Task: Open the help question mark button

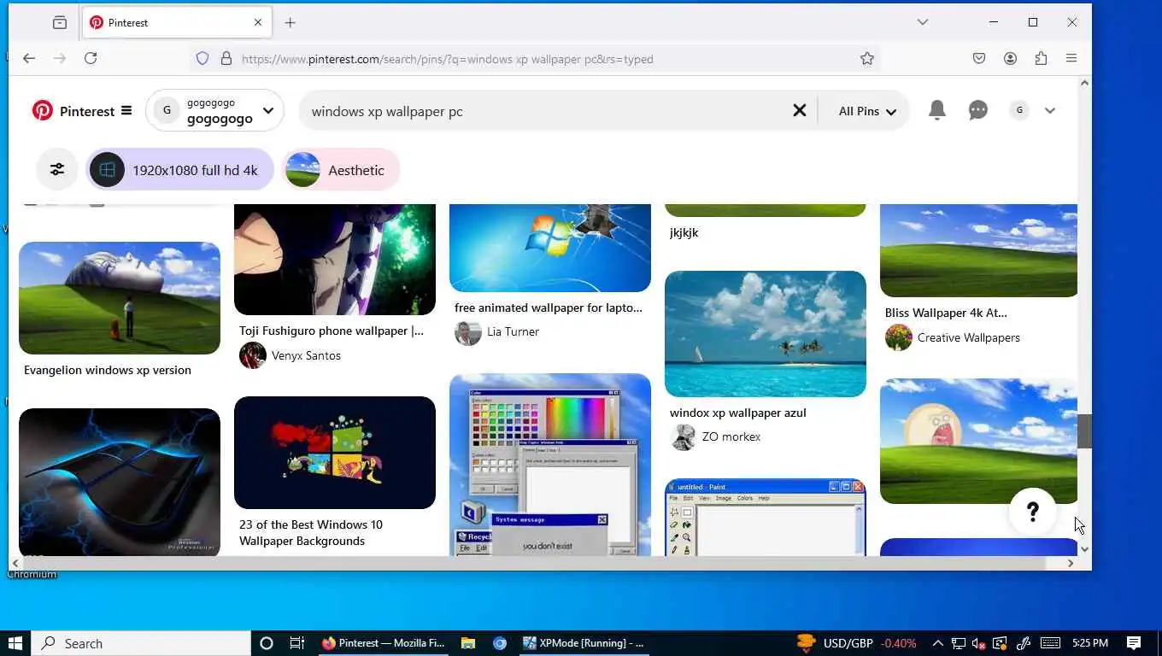Action: point(1033,512)
